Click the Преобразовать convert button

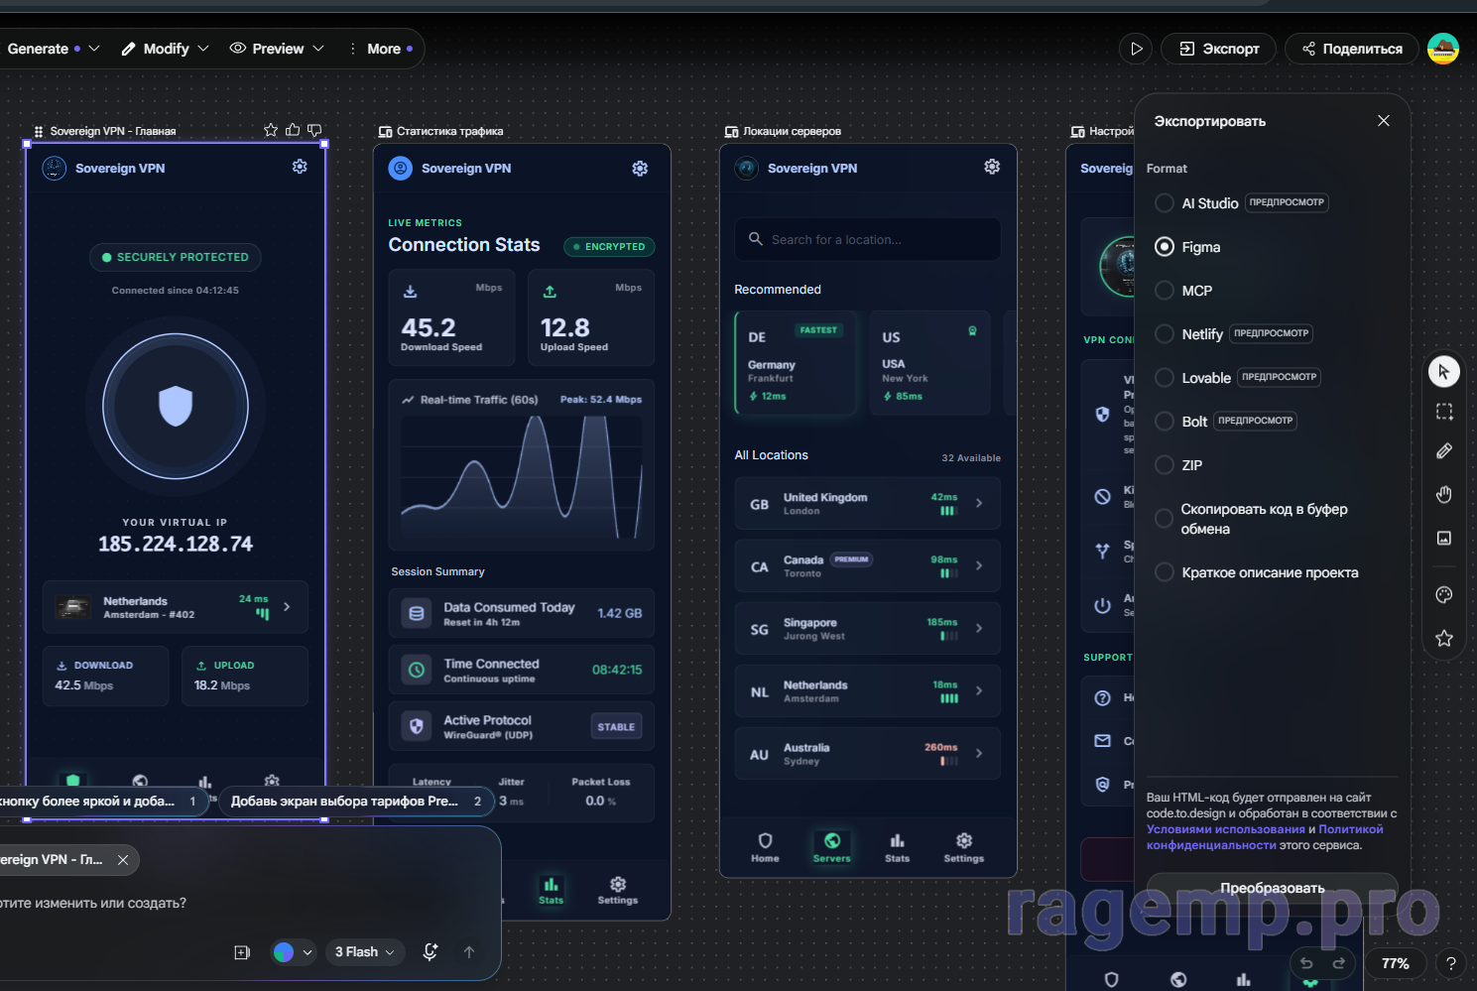pyautogui.click(x=1273, y=888)
